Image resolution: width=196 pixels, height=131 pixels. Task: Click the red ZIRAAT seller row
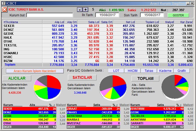point(93,109)
